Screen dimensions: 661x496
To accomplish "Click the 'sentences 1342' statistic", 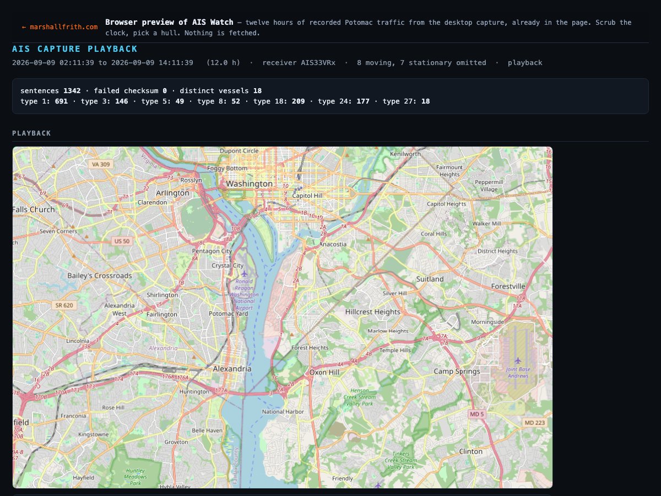I will click(50, 90).
